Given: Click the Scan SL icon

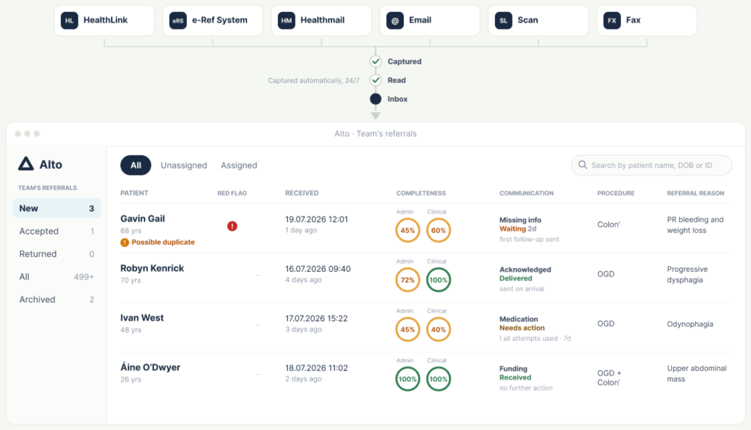Looking at the screenshot, I should (503, 21).
